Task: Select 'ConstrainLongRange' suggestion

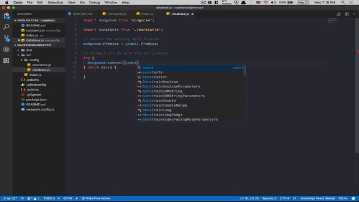Action: click(x=191, y=114)
